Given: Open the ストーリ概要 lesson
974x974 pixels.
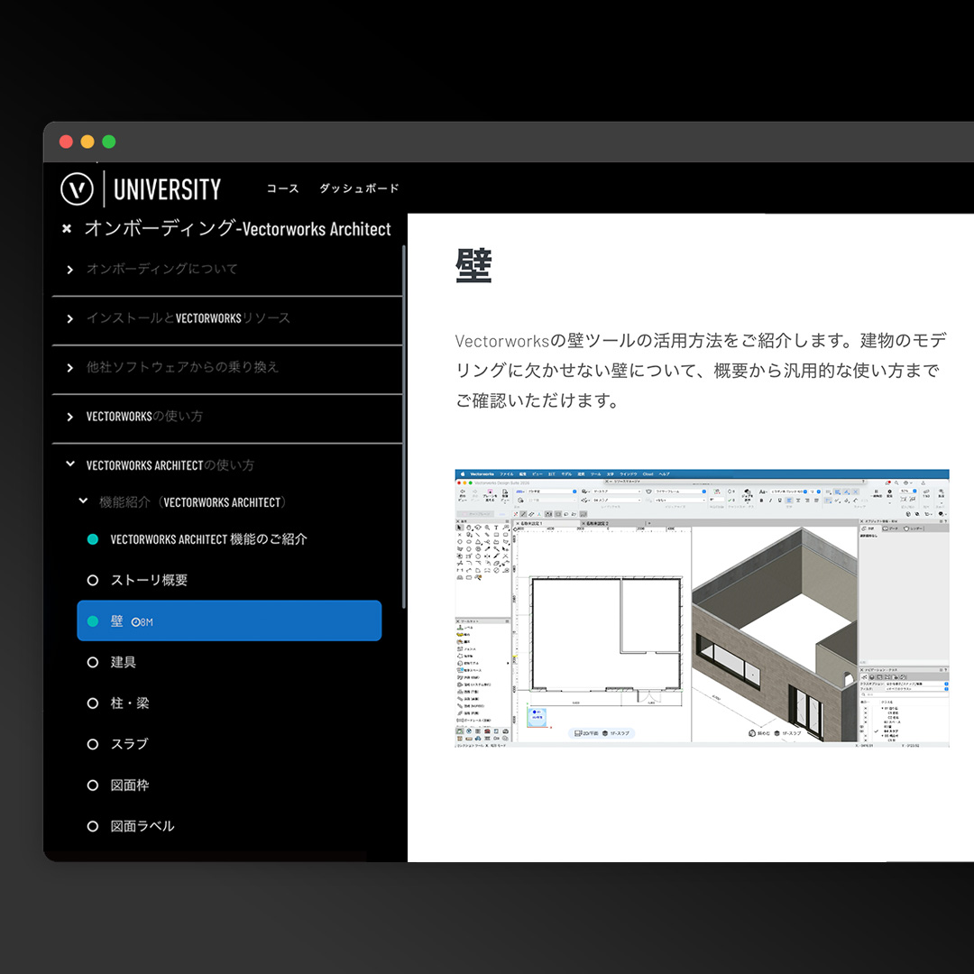Looking at the screenshot, I should click(149, 580).
